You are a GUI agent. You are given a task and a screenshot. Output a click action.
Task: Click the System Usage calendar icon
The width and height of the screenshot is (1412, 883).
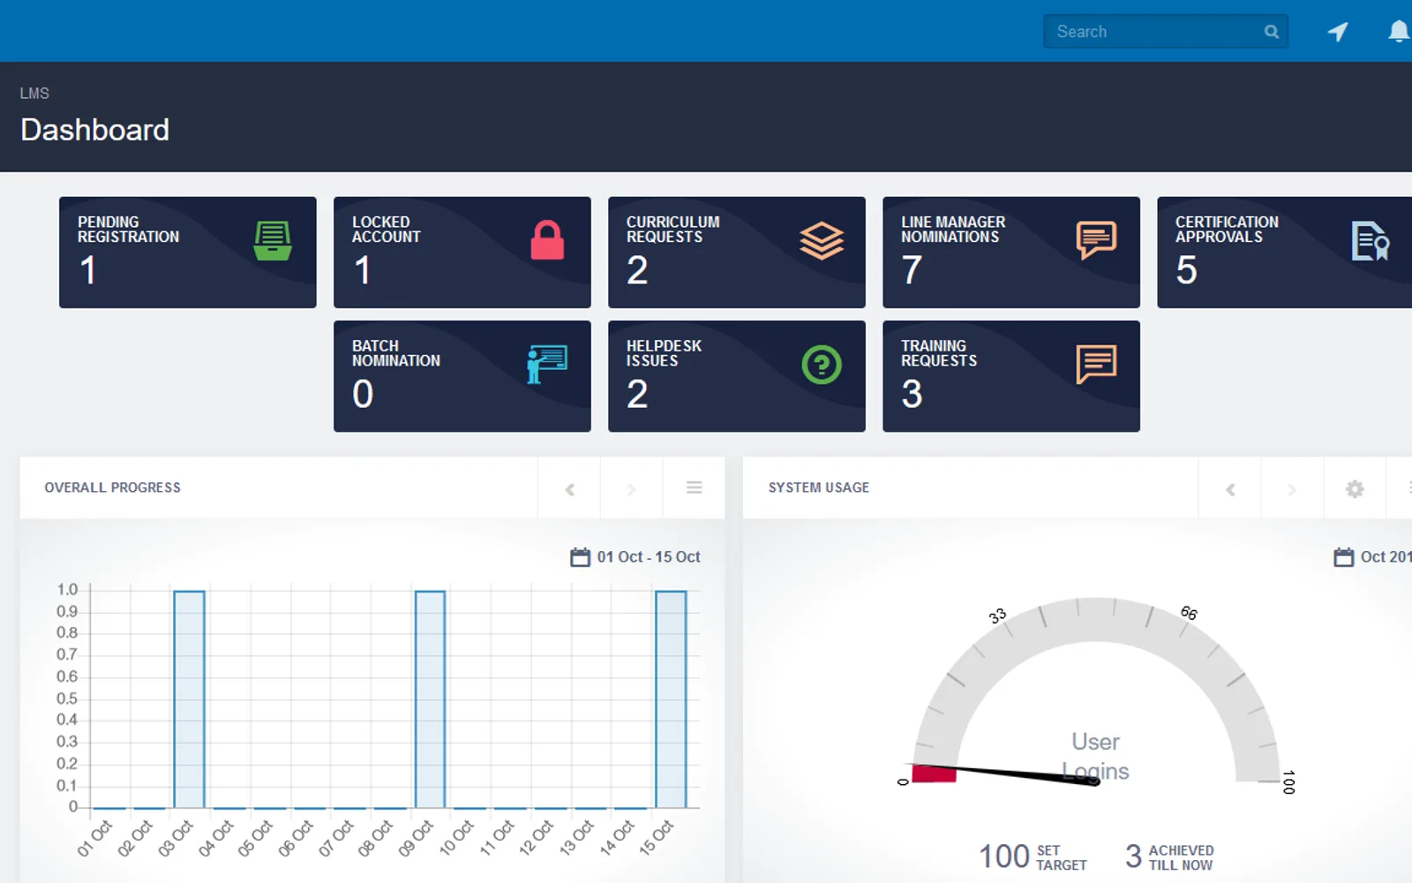1343,557
